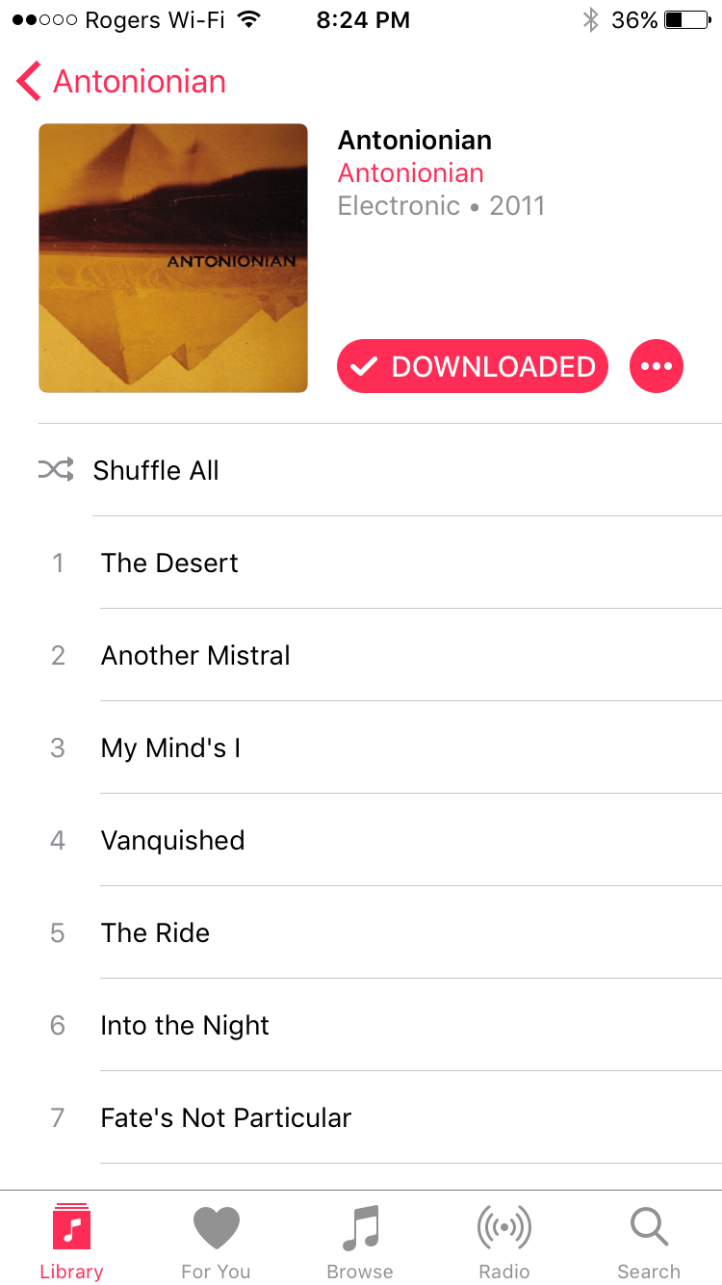This screenshot has width=722, height=1285.
Task: Open the three-dot more options button
Action: tap(657, 366)
